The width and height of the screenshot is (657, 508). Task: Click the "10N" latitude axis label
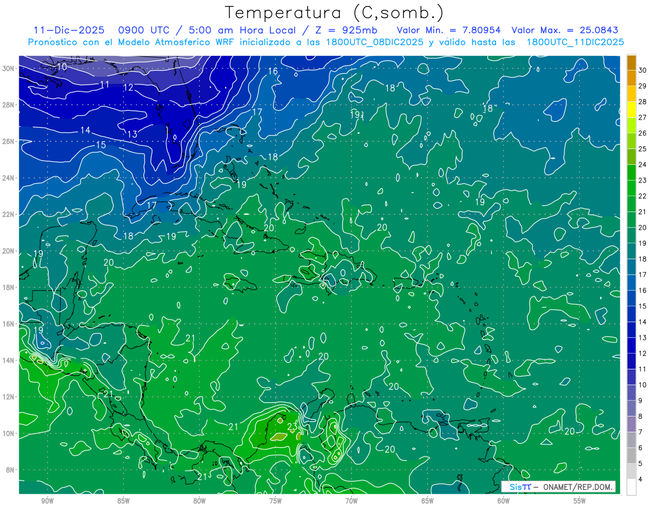coord(8,433)
